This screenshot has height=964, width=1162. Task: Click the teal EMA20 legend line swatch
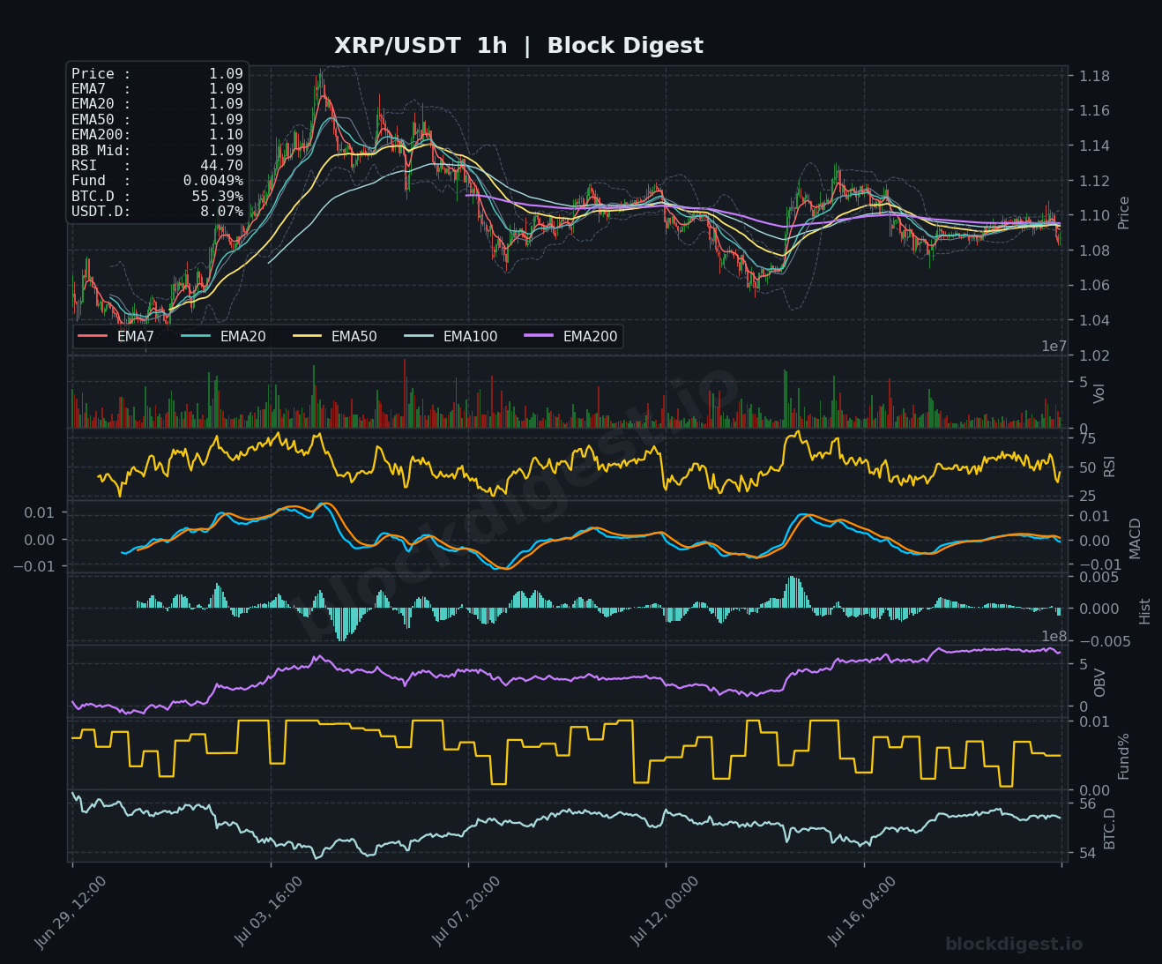click(196, 337)
